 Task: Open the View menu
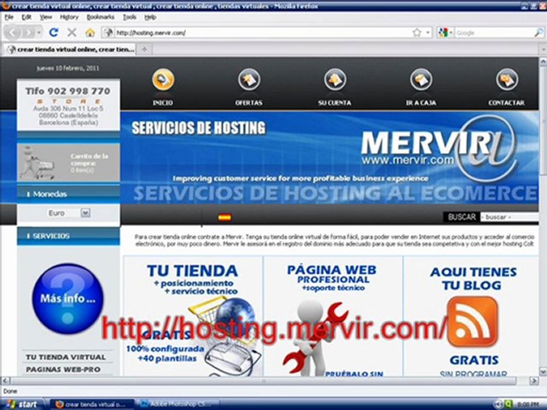click(x=46, y=17)
